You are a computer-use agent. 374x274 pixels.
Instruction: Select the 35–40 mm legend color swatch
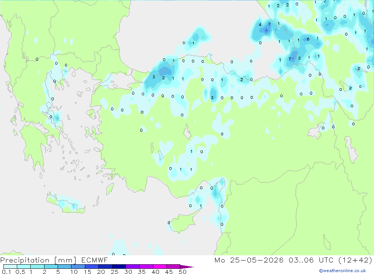tap(146, 267)
